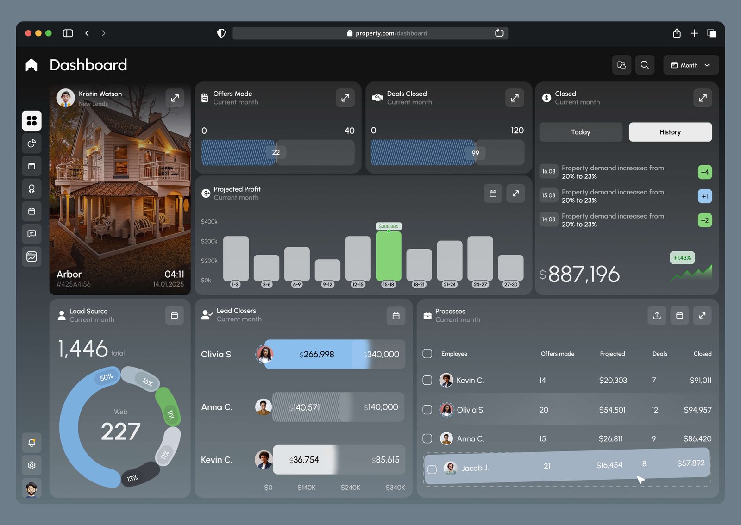Open the line chart image sidebar icon
Screen dimensions: 741x525
pos(31,256)
